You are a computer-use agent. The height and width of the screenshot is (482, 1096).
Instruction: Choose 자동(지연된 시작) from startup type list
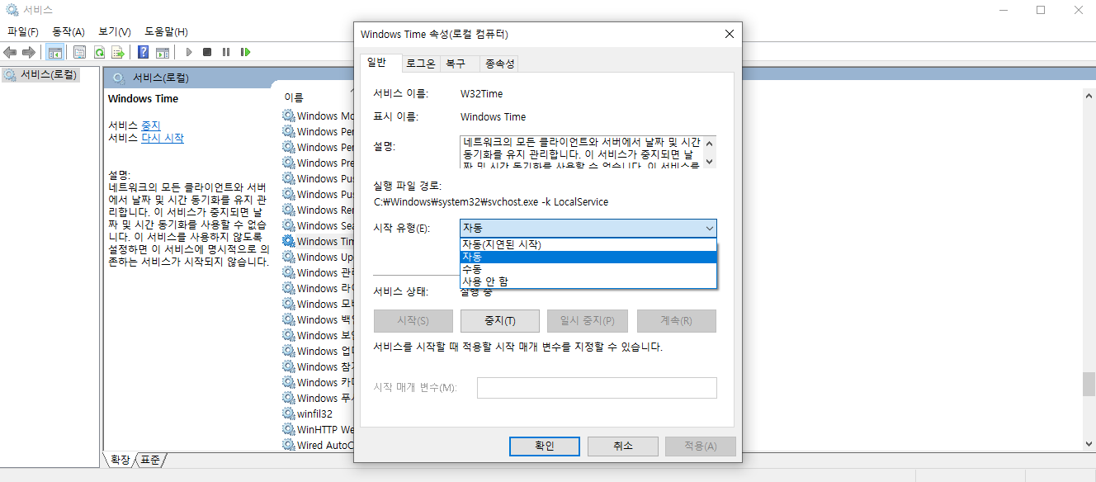tap(588, 244)
